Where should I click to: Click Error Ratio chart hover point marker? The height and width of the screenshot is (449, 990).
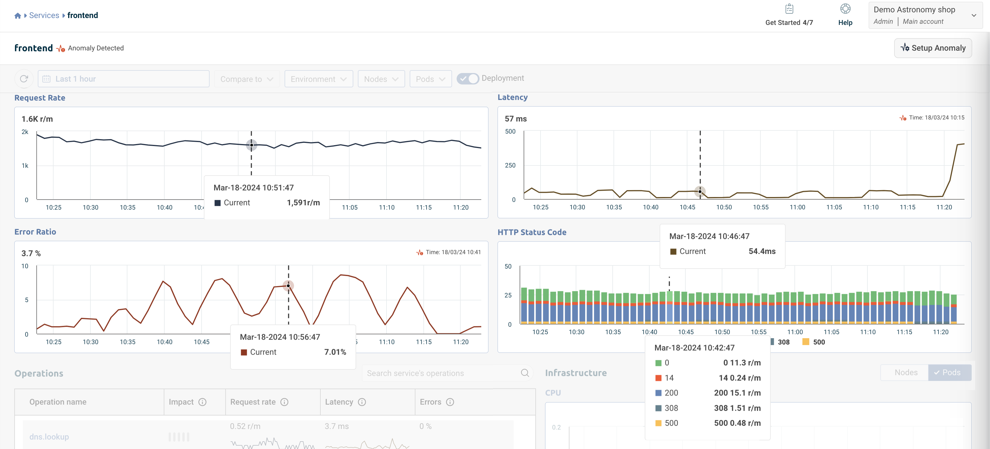coord(288,285)
